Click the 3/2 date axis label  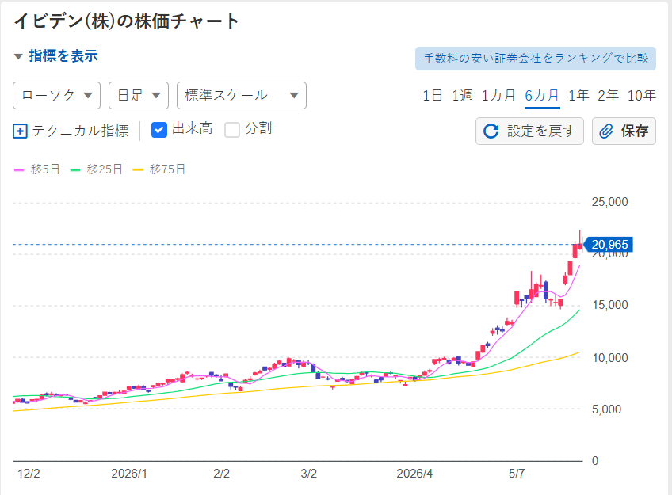[308, 474]
